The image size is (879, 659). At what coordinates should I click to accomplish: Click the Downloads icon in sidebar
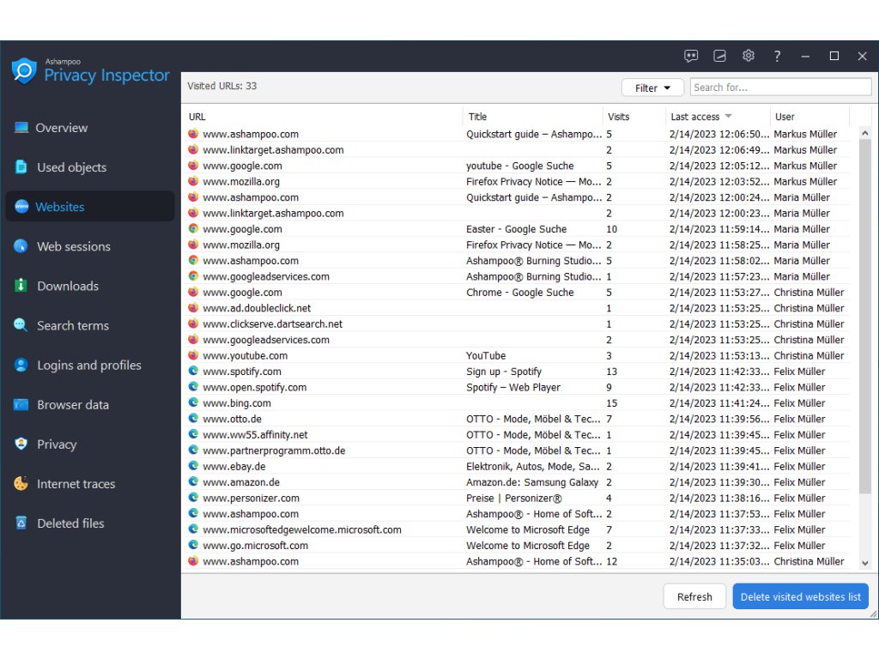point(21,286)
